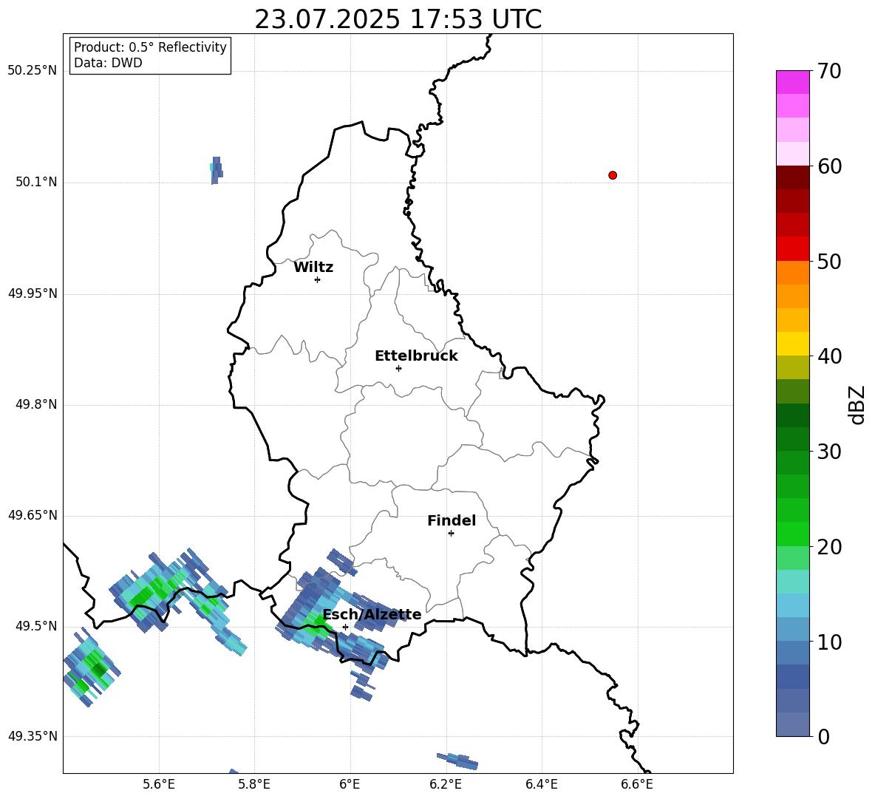Image resolution: width=875 pixels, height=799 pixels.
Task: Click the Findel station cross marker
Action: (x=451, y=534)
